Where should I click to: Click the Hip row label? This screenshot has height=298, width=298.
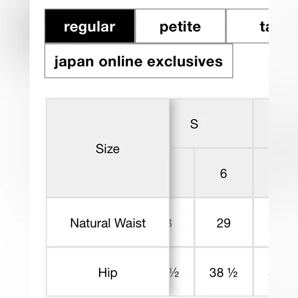point(108,272)
